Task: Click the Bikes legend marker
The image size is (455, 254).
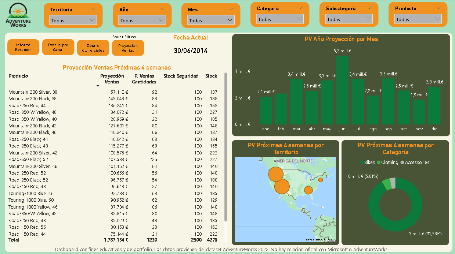Action: point(362,163)
